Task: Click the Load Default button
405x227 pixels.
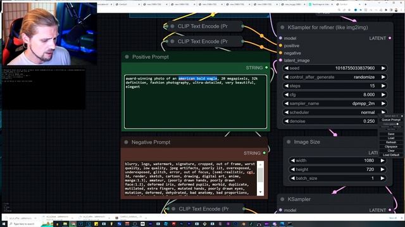Action: pos(391,155)
